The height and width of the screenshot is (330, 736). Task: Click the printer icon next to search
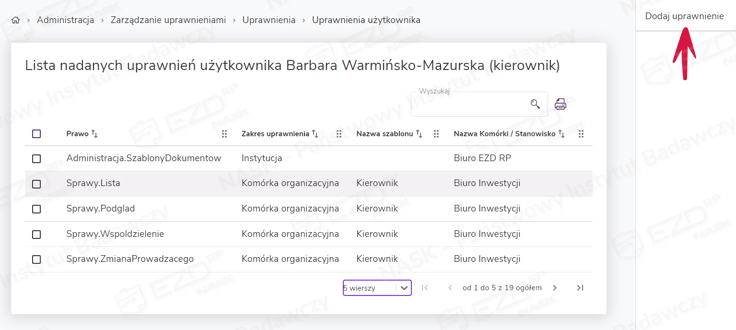(x=561, y=104)
